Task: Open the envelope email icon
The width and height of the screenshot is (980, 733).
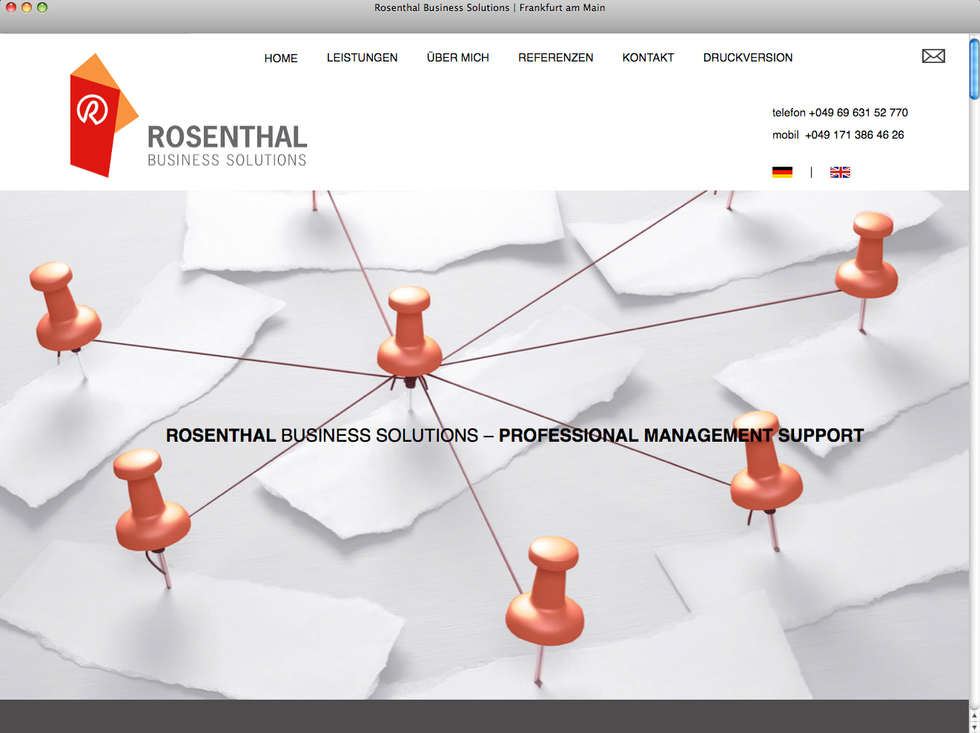Action: [933, 56]
